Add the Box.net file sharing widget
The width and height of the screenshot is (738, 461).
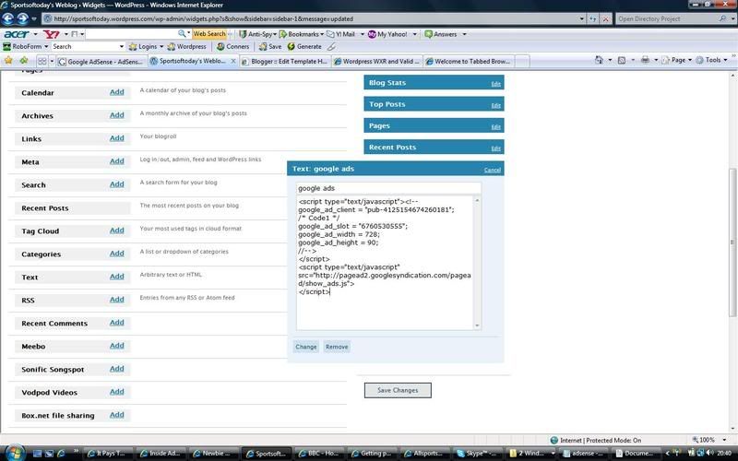pyautogui.click(x=117, y=414)
